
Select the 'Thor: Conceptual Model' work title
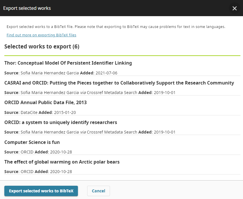68,63
